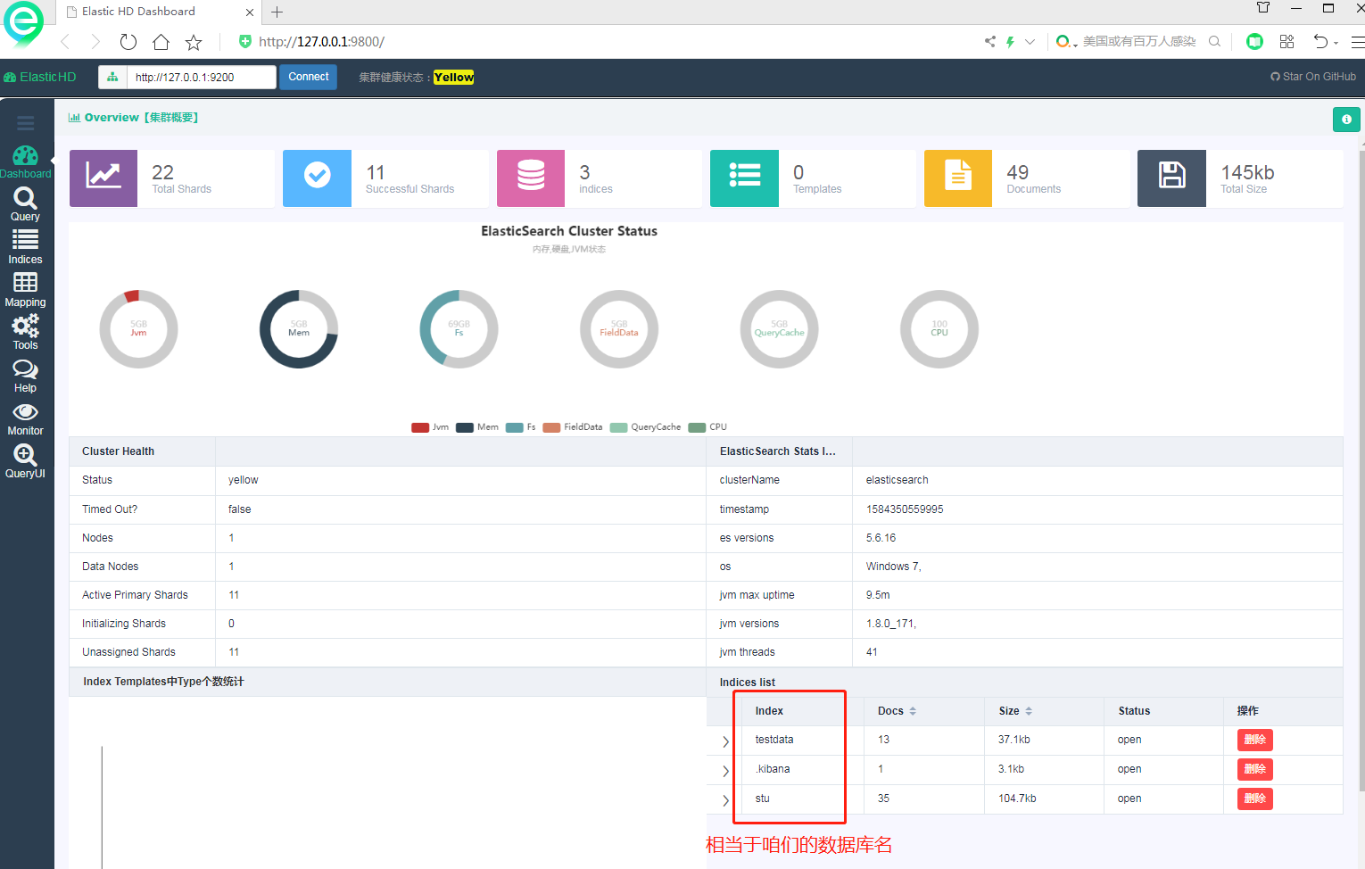Click the browser home button
Viewport: 1365px width, 869px height.
[161, 42]
